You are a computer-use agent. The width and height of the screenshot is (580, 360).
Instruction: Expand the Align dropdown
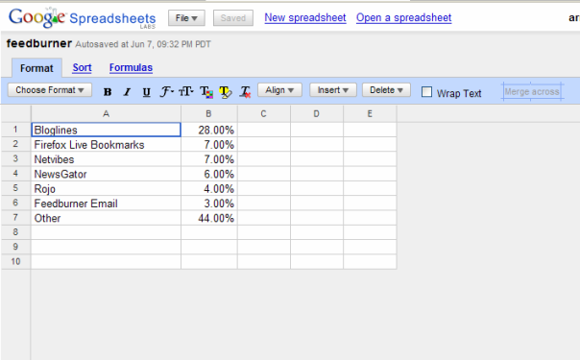279,90
